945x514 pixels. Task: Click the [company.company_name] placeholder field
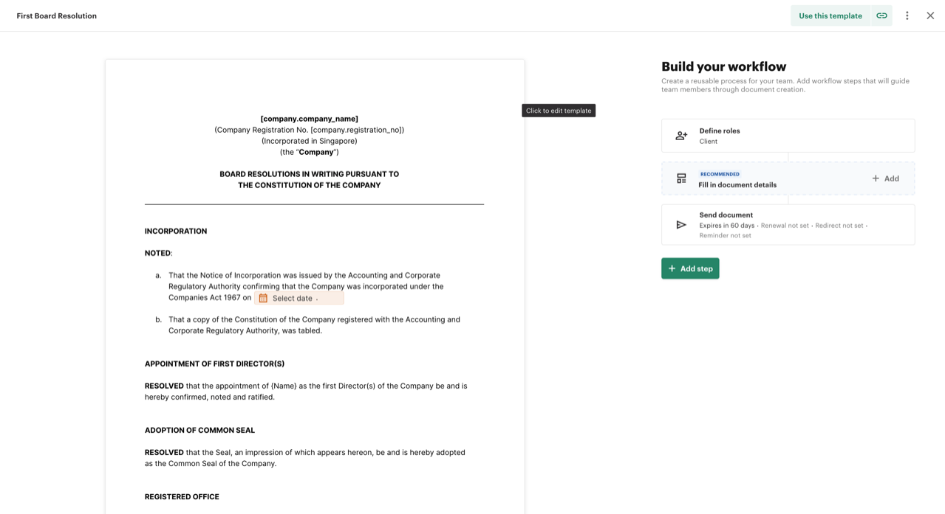tap(309, 119)
